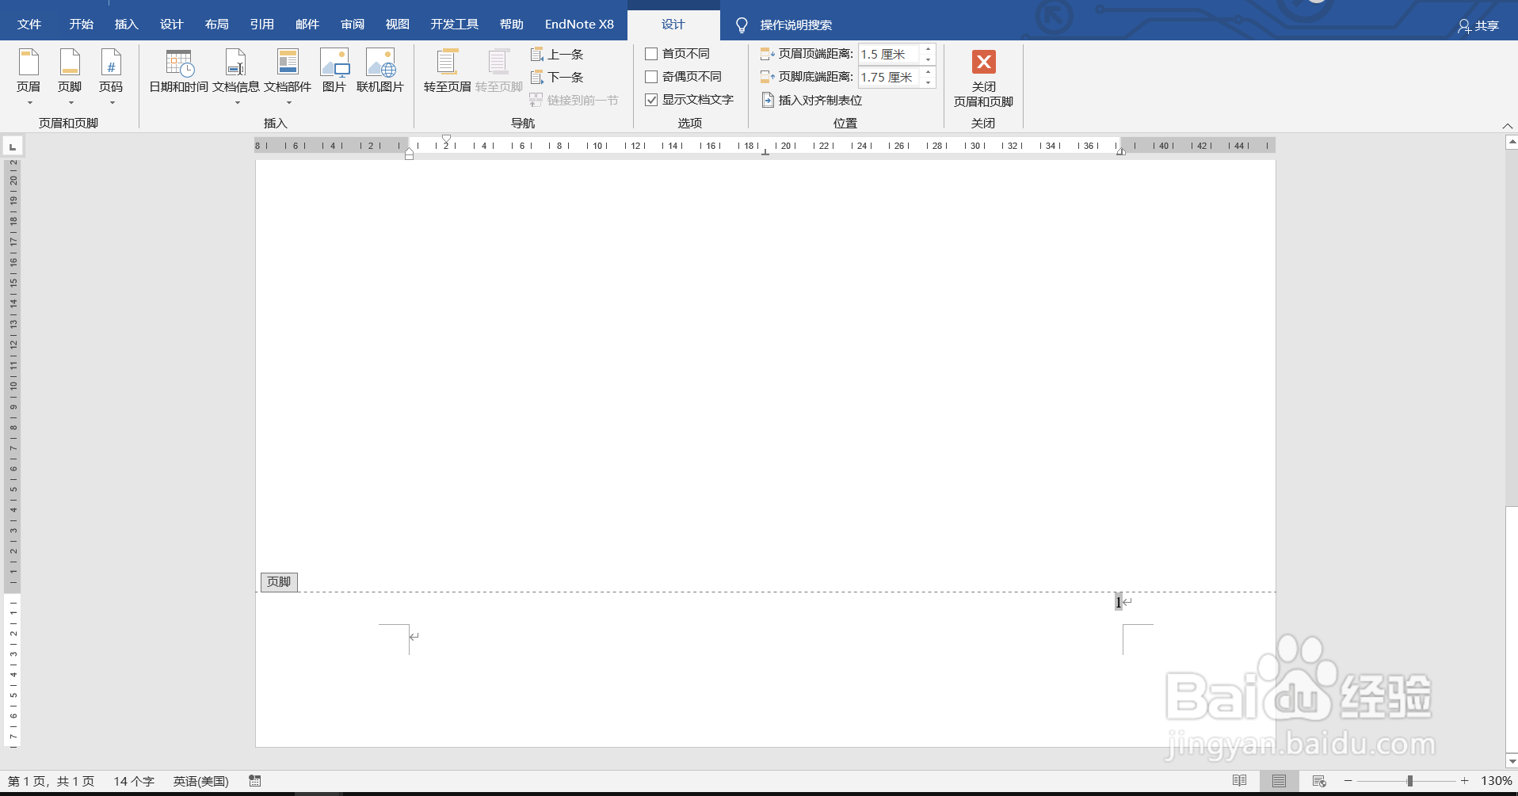Click the 页眉顶端距离 value field
This screenshot has width=1518, height=796.
point(890,55)
